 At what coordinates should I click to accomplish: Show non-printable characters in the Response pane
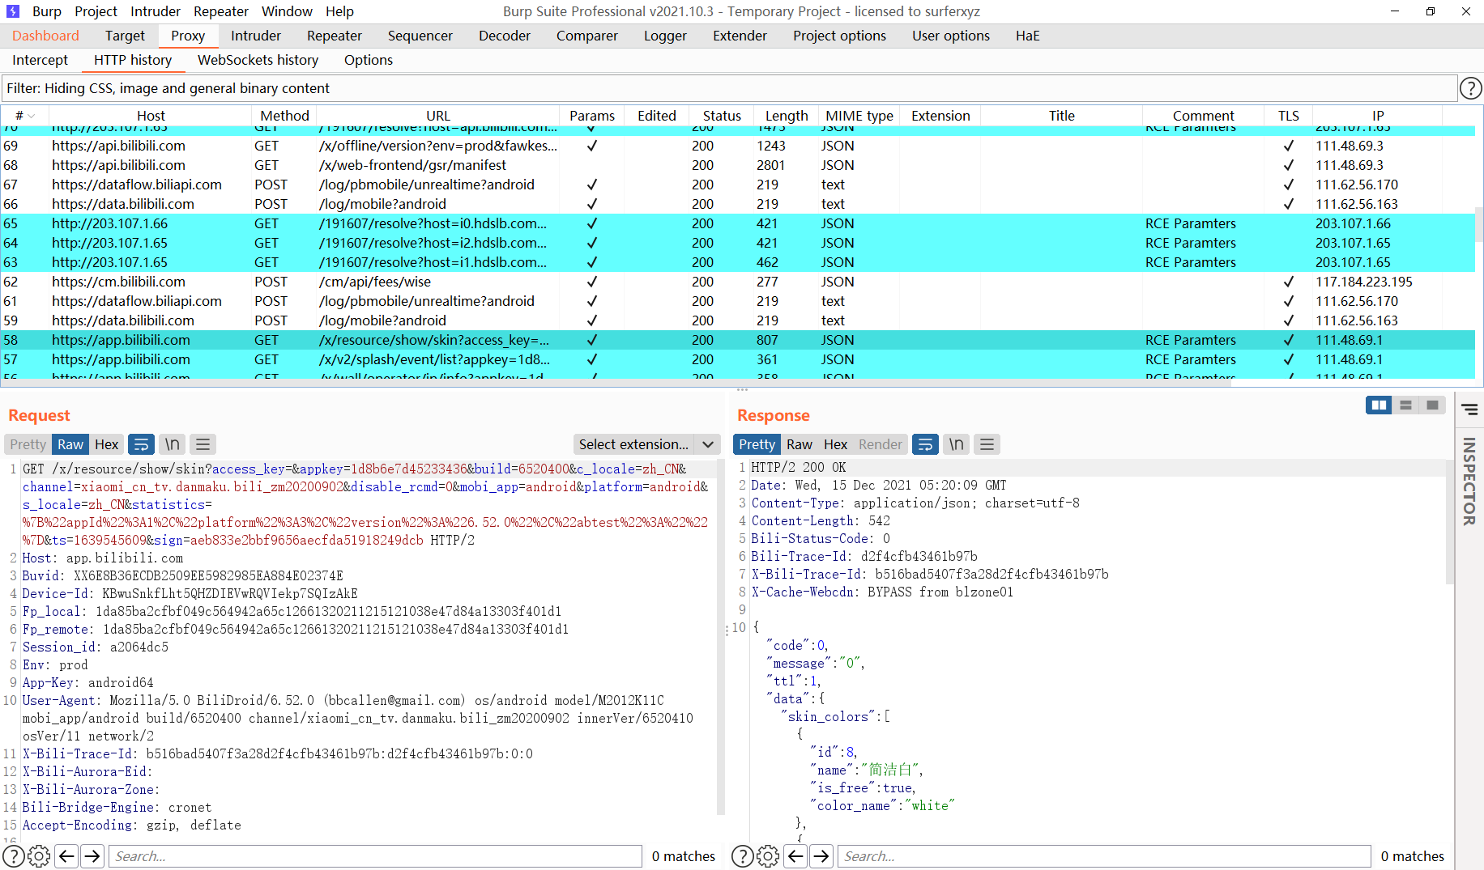pos(957,444)
